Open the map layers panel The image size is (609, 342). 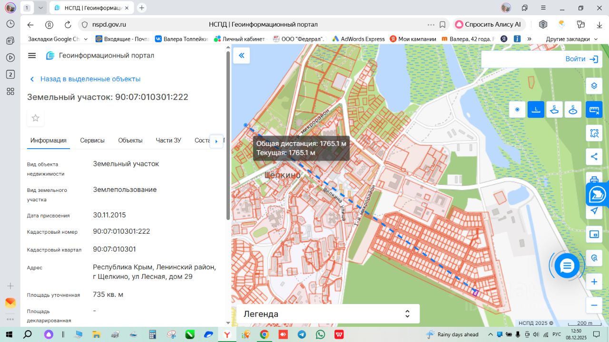coord(594,85)
